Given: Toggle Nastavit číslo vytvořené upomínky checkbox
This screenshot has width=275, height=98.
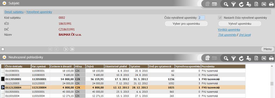Looking at the screenshot, I should coord(220,17).
